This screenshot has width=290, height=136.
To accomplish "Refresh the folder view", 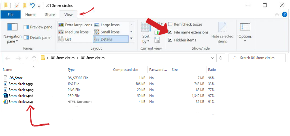I will (x=221, y=58).
